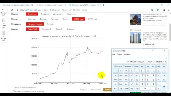Click the browser address bar URL

(x=53, y=10)
